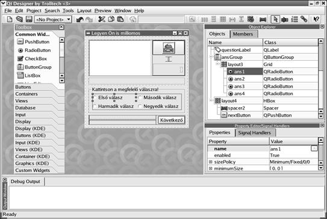Screen dimensions: 327x219
Task: Click the New file icon in toolbar
Action: [x=10, y=19]
